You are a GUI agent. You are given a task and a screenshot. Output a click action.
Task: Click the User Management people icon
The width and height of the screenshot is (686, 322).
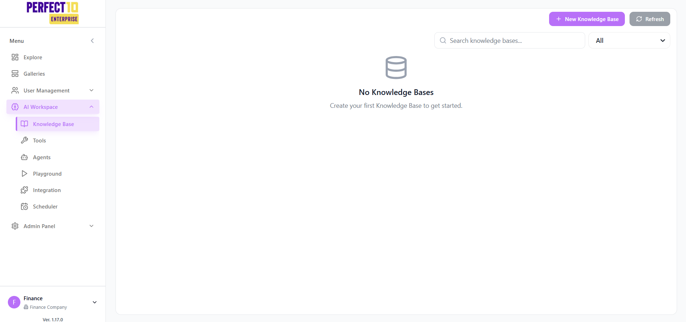click(x=15, y=90)
